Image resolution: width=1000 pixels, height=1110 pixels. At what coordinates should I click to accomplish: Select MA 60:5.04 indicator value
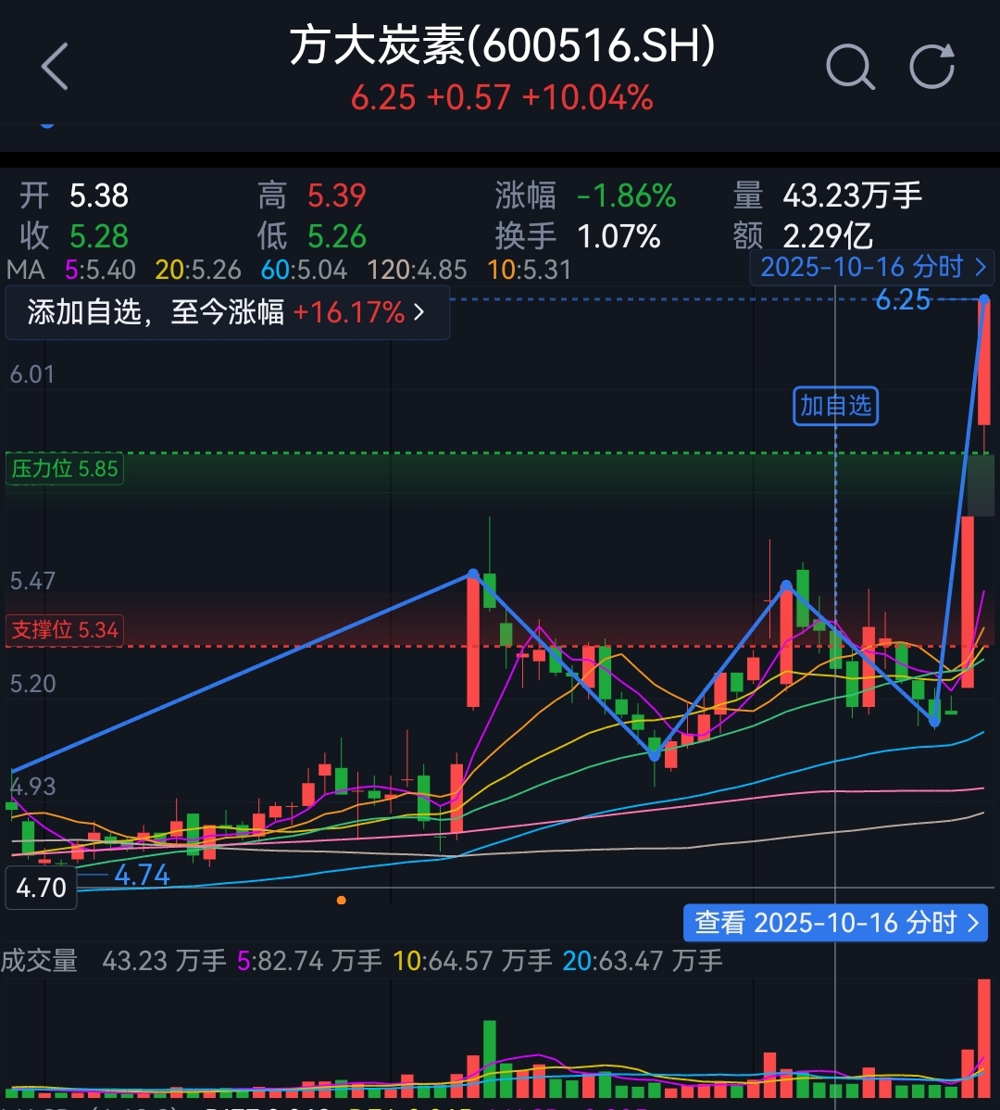(304, 270)
